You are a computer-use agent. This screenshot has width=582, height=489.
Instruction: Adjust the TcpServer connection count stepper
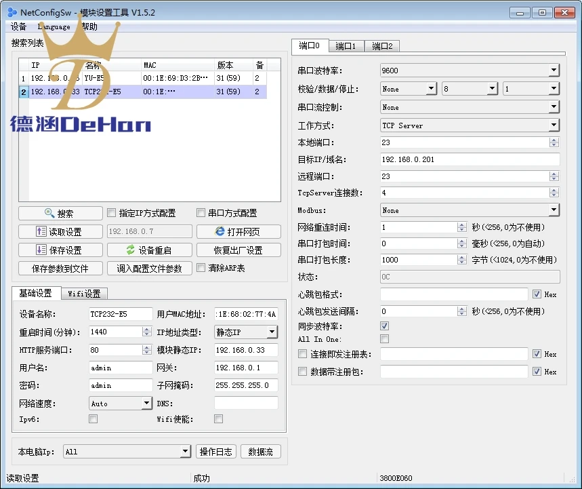click(554, 193)
